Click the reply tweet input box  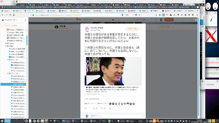(x=116, y=116)
